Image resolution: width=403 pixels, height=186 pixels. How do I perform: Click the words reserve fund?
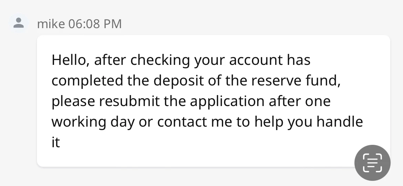click(x=296, y=81)
